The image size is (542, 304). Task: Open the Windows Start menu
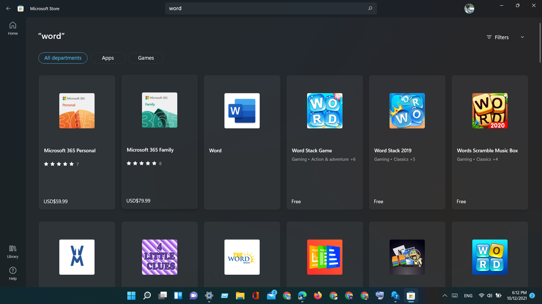(x=131, y=296)
